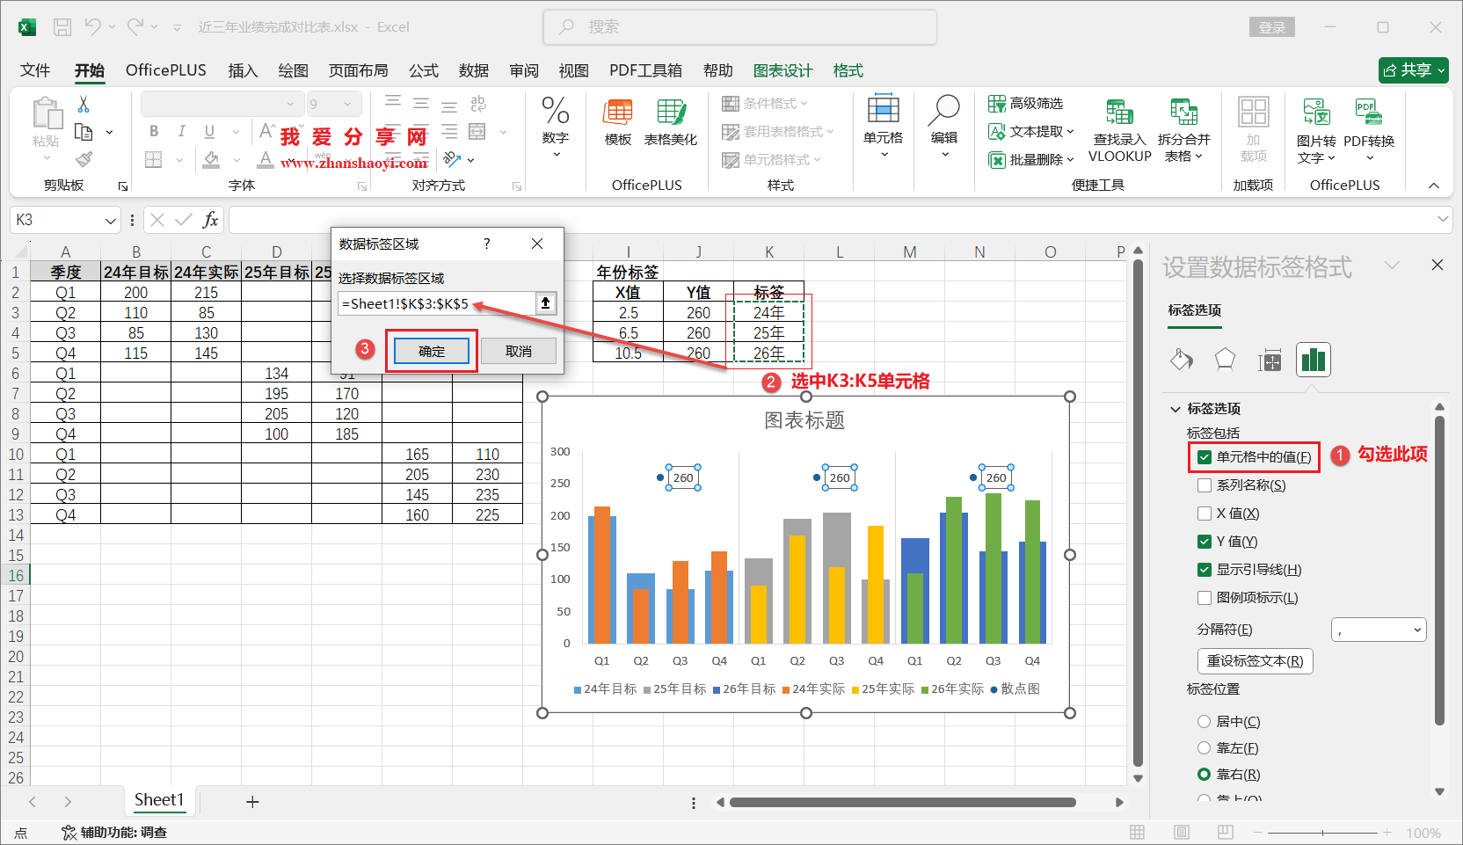Toggle X 值 checkbox
This screenshot has width=1463, height=845.
(1205, 514)
